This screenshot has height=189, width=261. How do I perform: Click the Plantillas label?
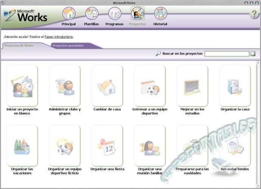(91, 24)
